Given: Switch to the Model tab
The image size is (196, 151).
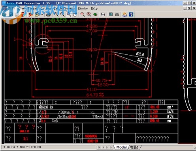Looking at the screenshot, I should (121, 147).
